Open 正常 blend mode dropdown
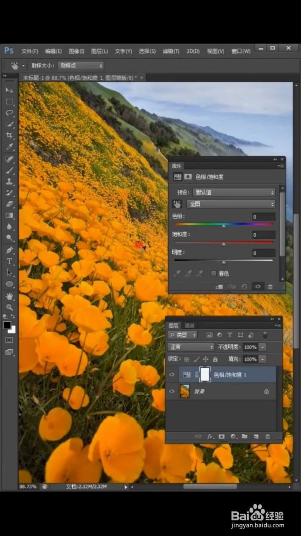 (191, 347)
